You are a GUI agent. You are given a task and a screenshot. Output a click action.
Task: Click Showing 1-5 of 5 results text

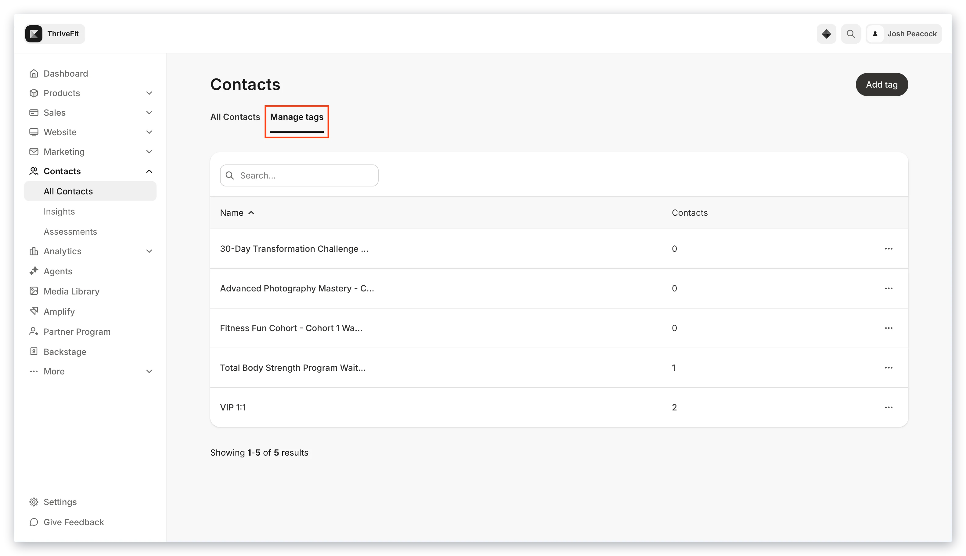coord(259,453)
